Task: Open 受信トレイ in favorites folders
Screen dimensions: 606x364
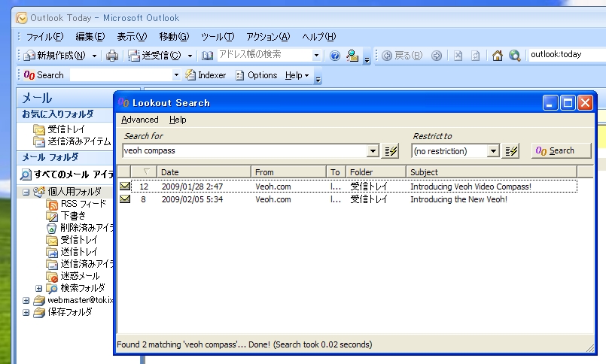Action: (59, 129)
